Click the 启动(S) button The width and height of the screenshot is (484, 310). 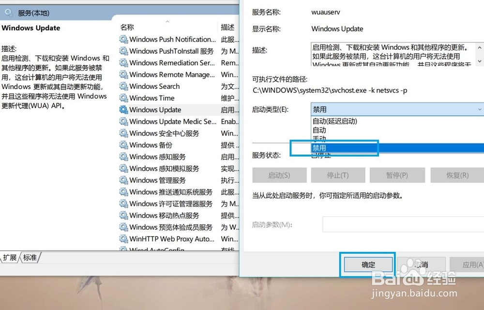pos(279,175)
